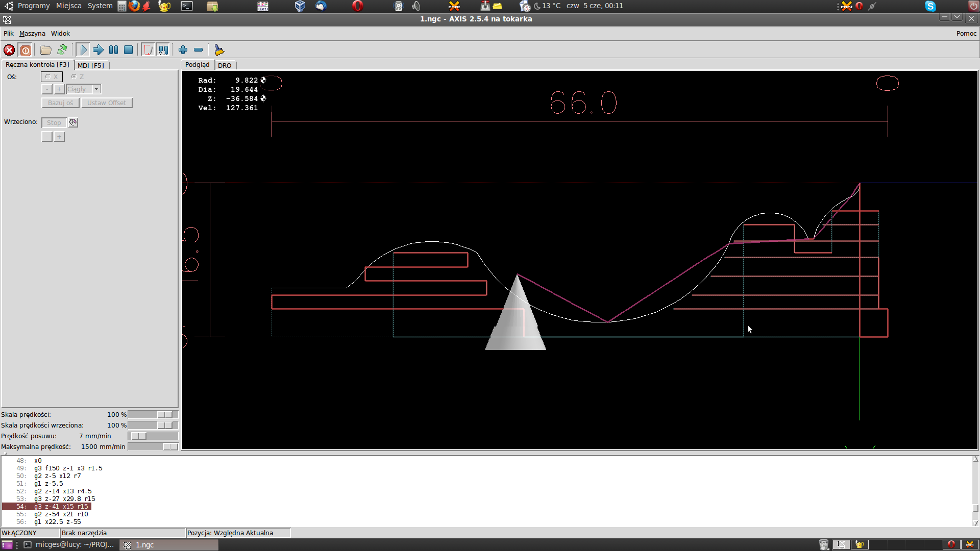
Task: Click the step program arrow icon
Action: click(98, 50)
